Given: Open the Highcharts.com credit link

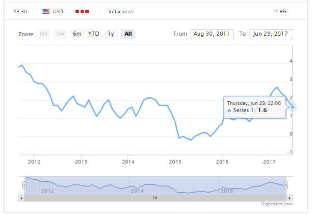Looking at the screenshot, I should pos(277,204).
